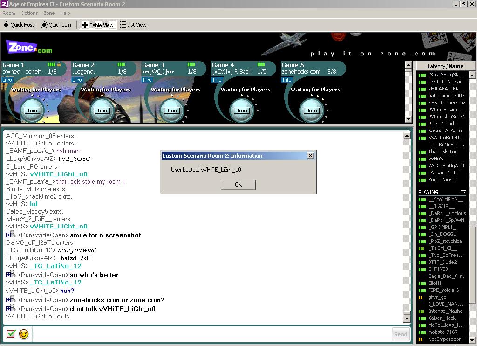Open the smiley emoticon picker

click(24, 334)
